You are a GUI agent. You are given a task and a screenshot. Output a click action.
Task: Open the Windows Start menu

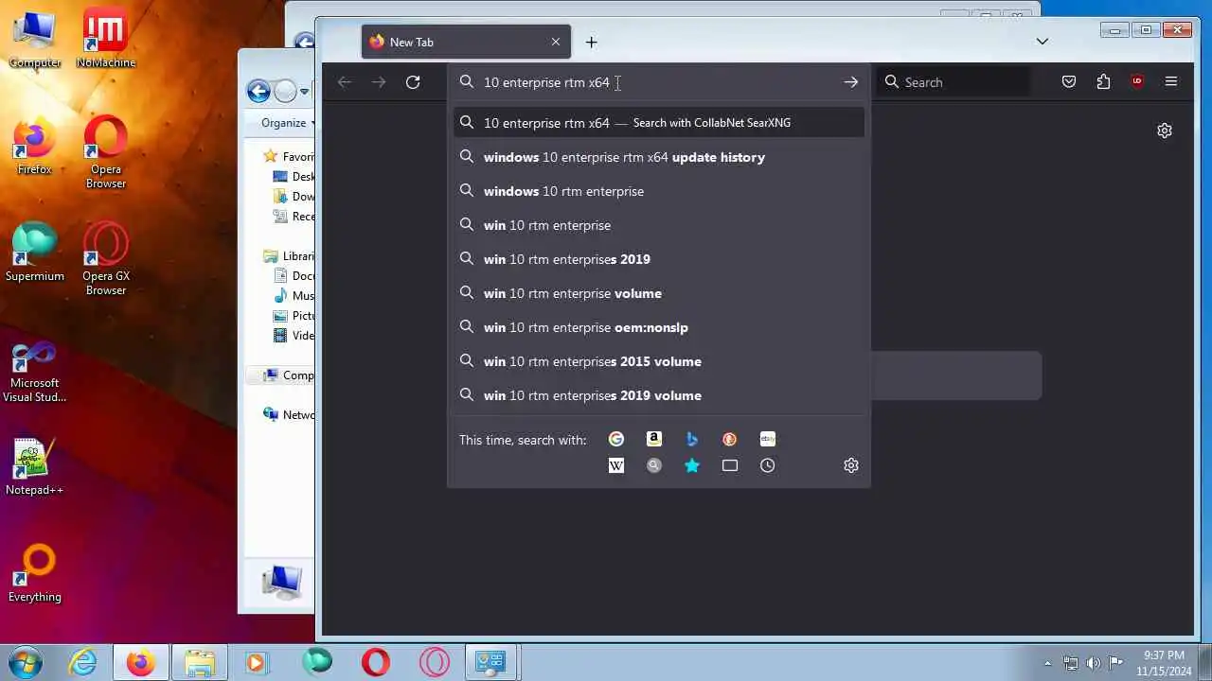pyautogui.click(x=25, y=662)
